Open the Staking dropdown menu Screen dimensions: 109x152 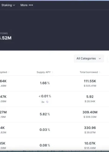coord(8,5)
